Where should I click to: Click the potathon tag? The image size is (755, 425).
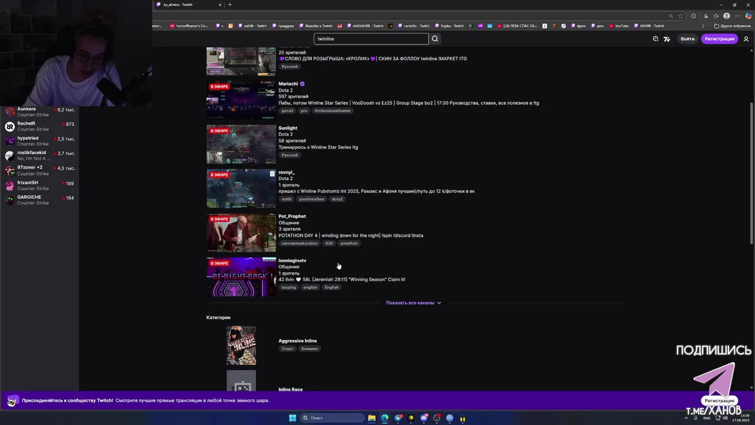tap(349, 243)
